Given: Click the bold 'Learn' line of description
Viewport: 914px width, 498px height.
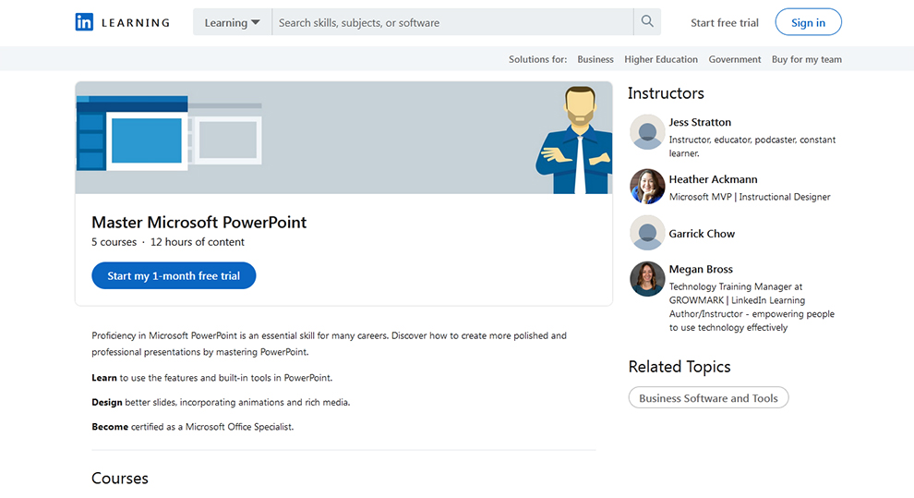Looking at the screenshot, I should coord(211,378).
